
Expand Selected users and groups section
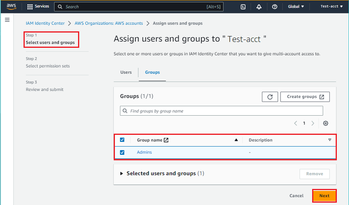pos(122,174)
